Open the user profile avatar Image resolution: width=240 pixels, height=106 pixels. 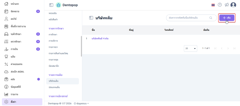coord(233,5)
